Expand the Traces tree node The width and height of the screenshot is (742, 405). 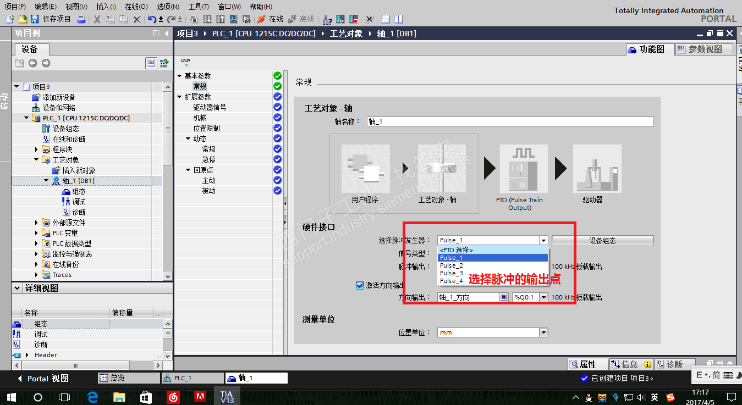pyautogui.click(x=36, y=275)
